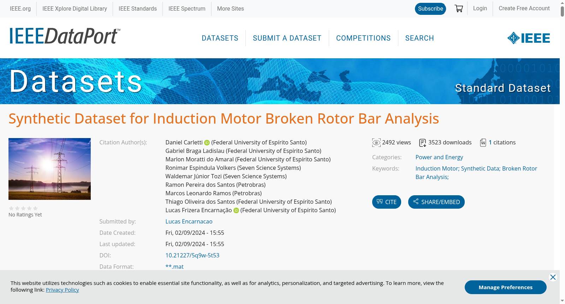565x304 pixels.
Task: Click the Broken Rotor Bar Analysis keyword
Action: point(476,173)
